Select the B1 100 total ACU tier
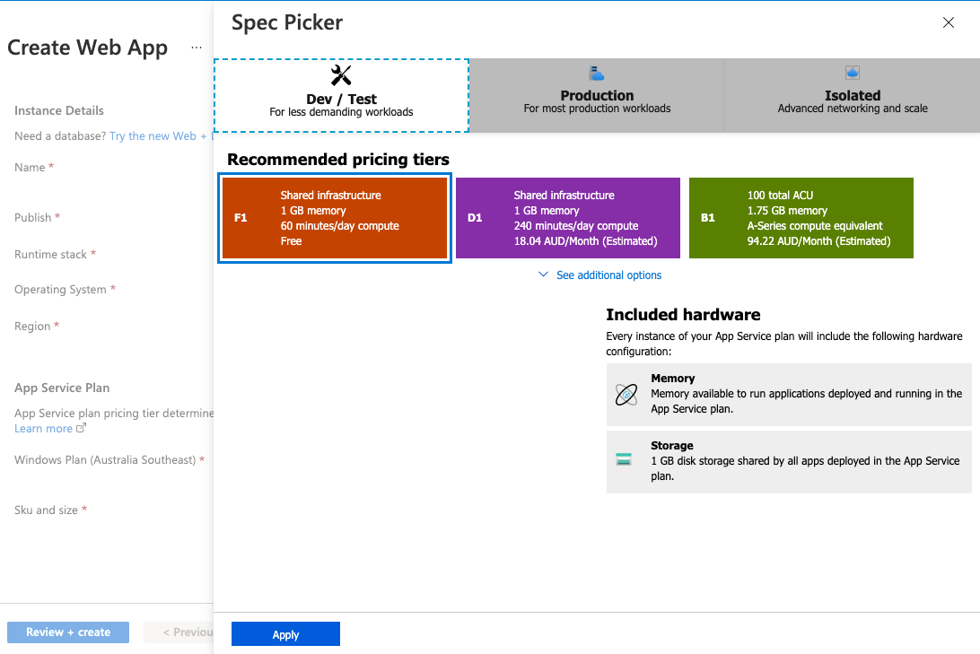 tap(801, 218)
